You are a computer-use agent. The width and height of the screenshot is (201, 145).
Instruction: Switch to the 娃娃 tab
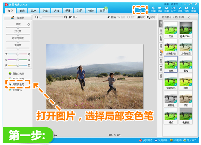click(x=91, y=11)
